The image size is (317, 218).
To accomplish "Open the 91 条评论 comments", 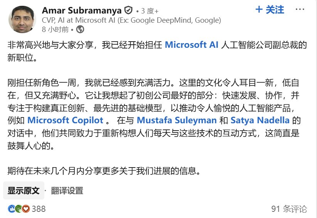I will [289, 209].
